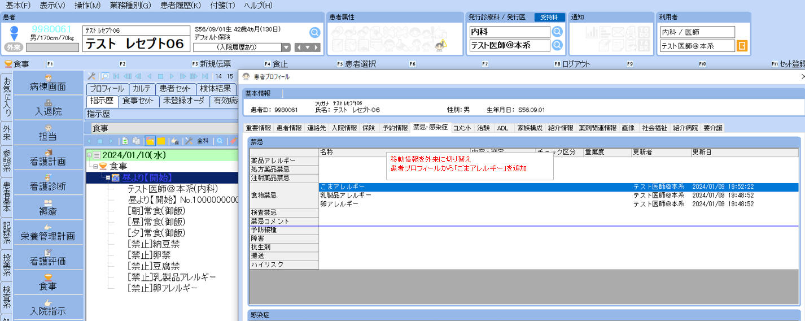
Task: Select the ごまアレルギー entry
Action: [x=559, y=186]
